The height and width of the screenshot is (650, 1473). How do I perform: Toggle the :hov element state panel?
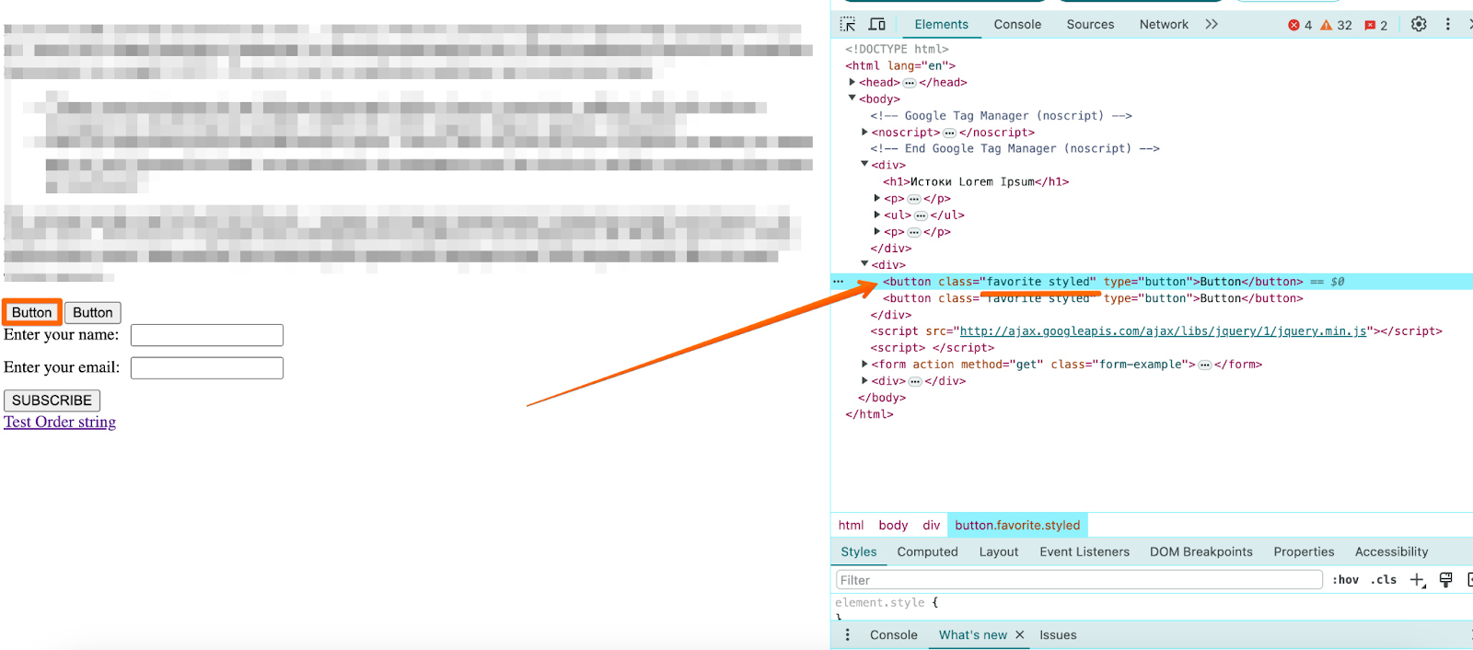(x=1346, y=579)
